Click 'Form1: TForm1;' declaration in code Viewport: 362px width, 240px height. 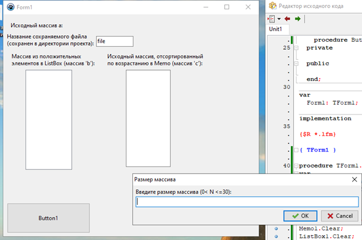332,103
